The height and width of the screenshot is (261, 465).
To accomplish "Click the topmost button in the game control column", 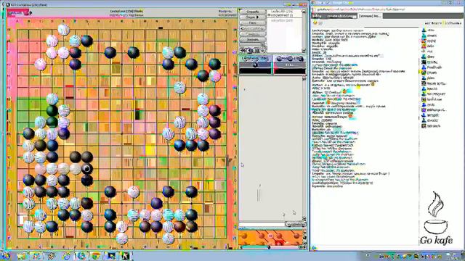I will (x=252, y=12).
